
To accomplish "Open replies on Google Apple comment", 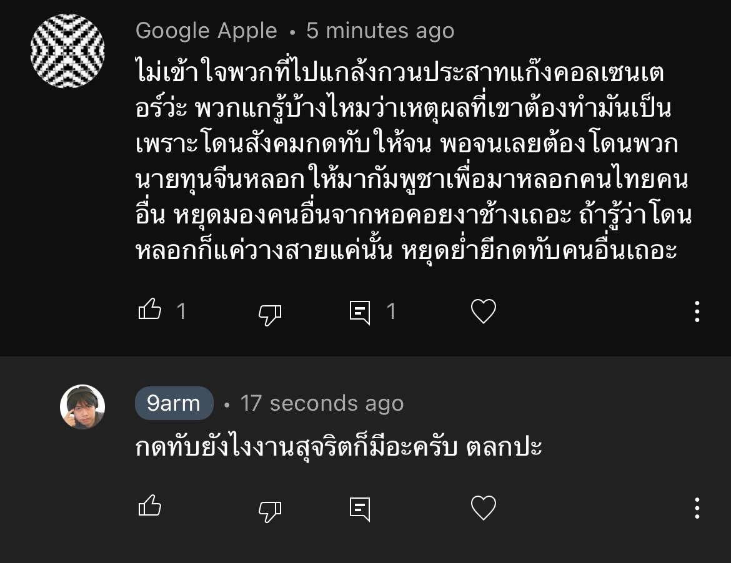I will pyautogui.click(x=360, y=313).
